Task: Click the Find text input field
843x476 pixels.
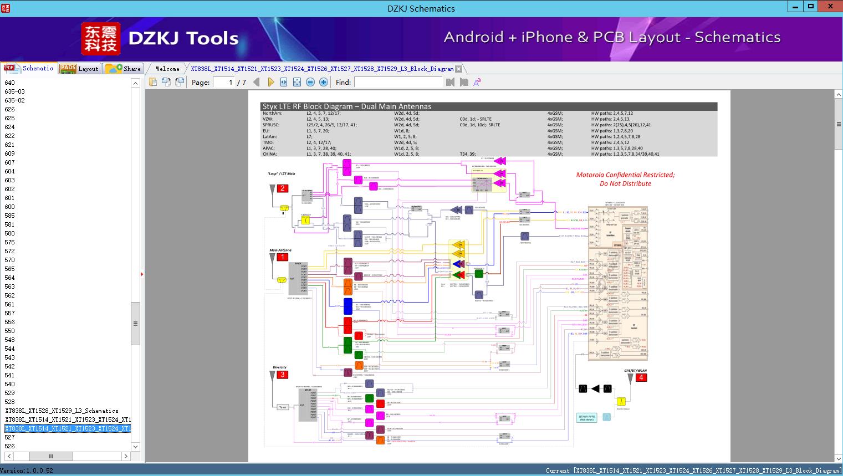Action: pyautogui.click(x=398, y=82)
